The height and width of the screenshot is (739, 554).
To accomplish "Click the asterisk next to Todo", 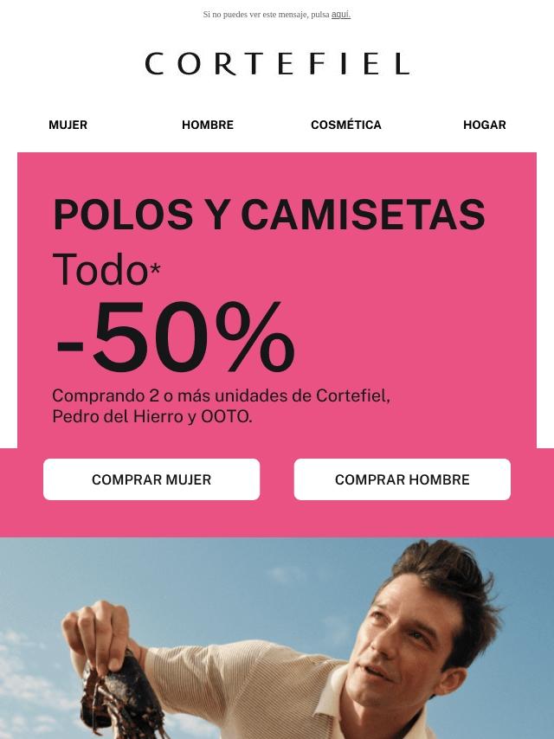I will pyautogui.click(x=155, y=268).
